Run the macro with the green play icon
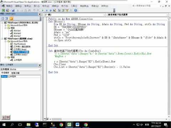171x128 pixels. tap(43, 10)
